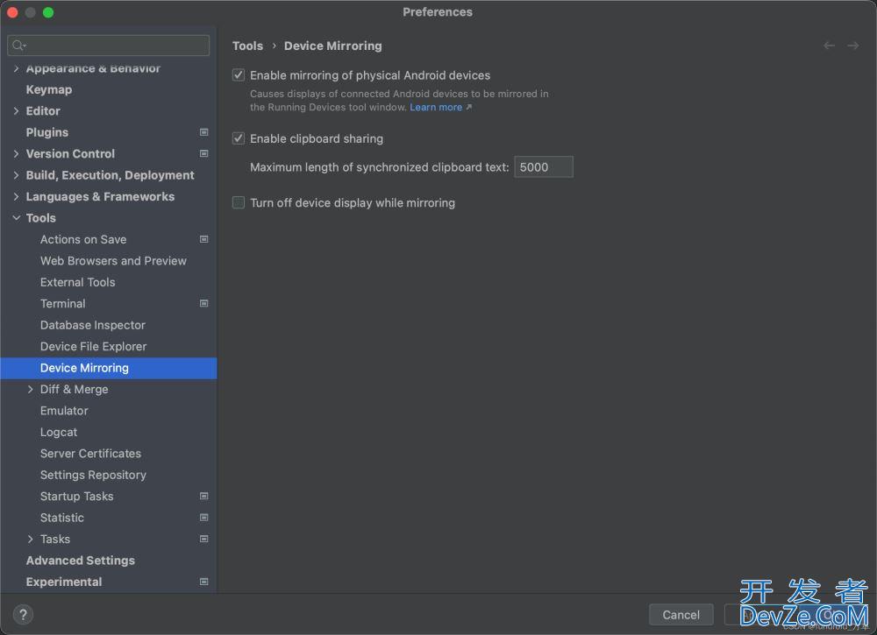Open Keymap settings

(48, 89)
